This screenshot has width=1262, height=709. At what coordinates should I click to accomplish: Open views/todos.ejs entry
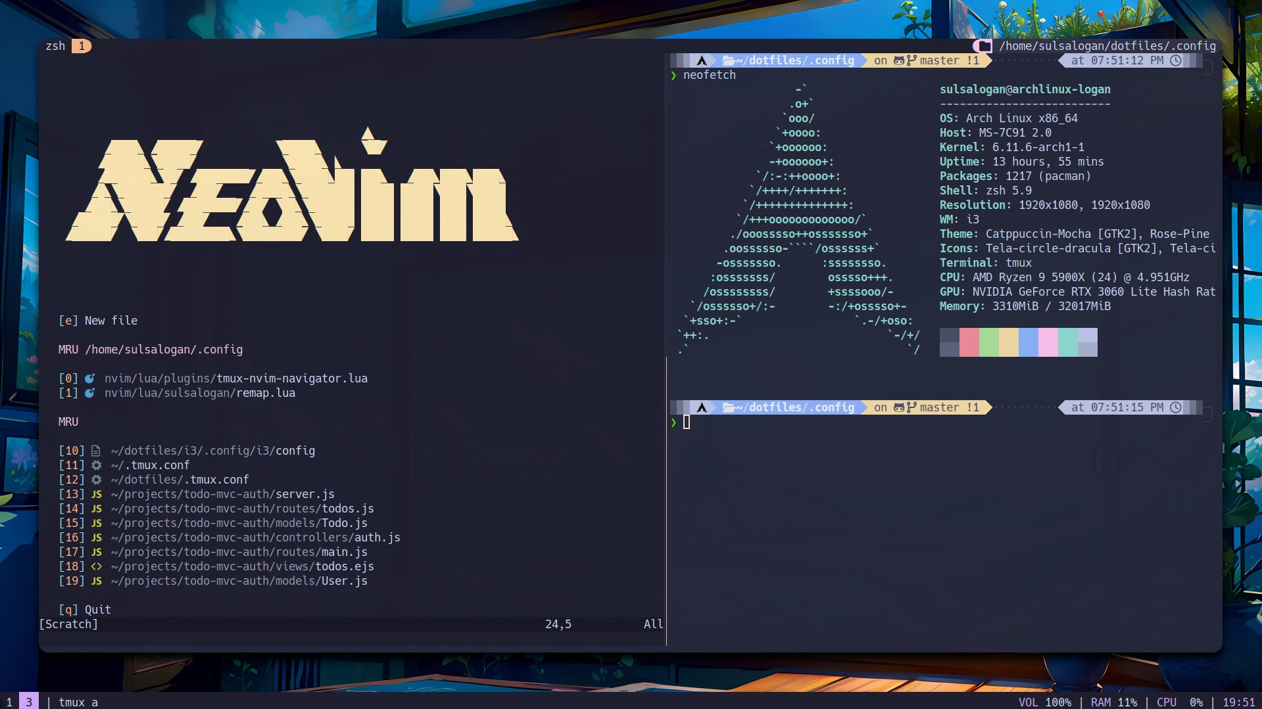coord(216,566)
